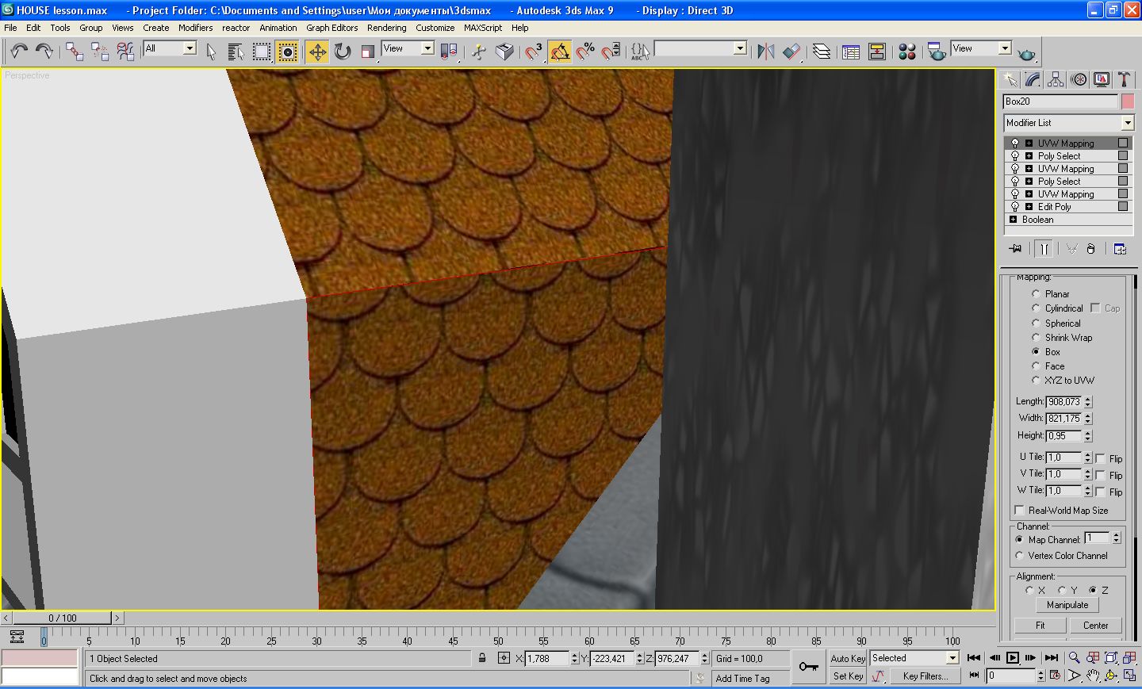Open the Curve Editor icon
1142x689 pixels.
pyautogui.click(x=851, y=52)
